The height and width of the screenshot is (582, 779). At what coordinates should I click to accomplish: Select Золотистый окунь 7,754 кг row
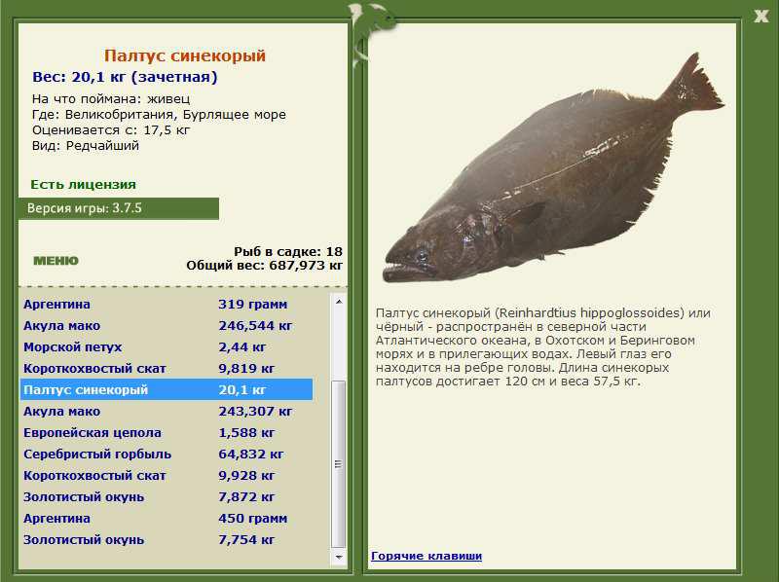[167, 539]
